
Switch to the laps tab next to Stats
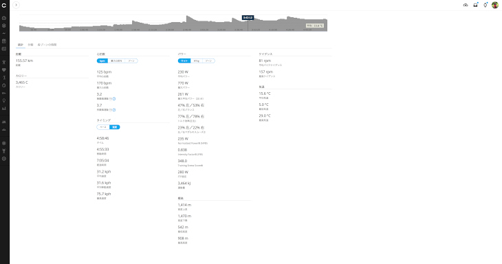coord(30,45)
